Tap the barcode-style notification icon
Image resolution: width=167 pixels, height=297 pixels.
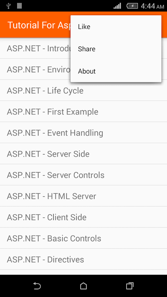[x=19, y=6]
